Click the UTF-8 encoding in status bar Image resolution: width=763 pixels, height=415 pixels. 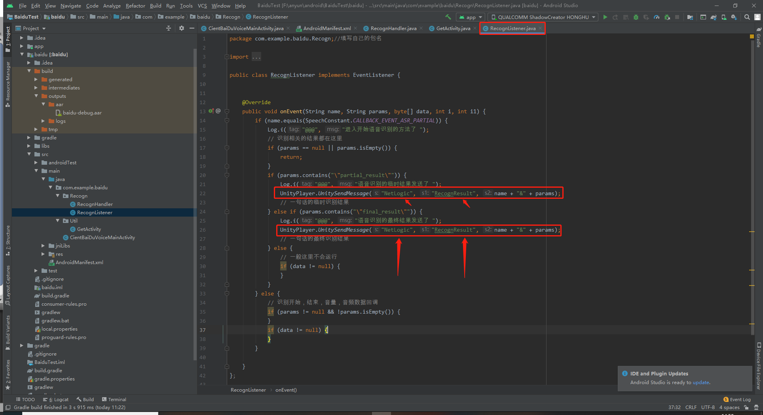708,407
